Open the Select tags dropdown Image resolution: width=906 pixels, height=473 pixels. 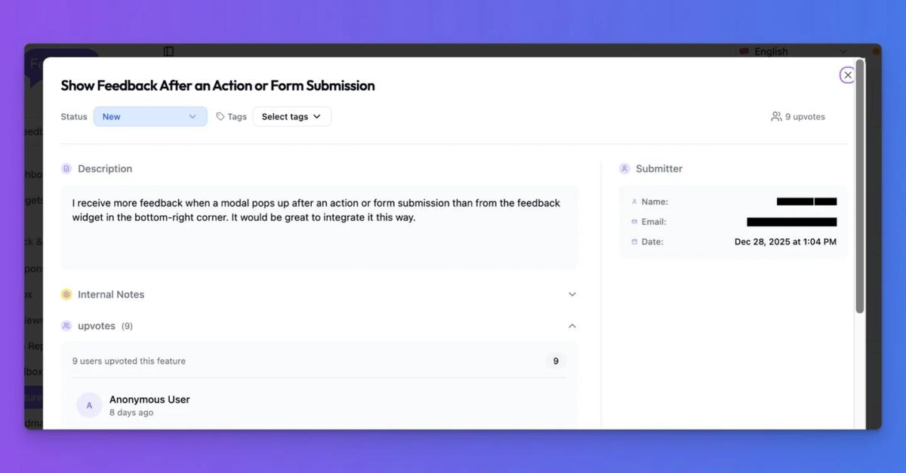291,116
